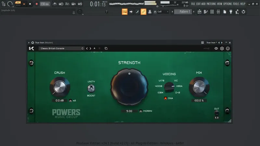Open the Playlist view icon
This screenshot has width=260, height=146.
click(x=199, y=12)
